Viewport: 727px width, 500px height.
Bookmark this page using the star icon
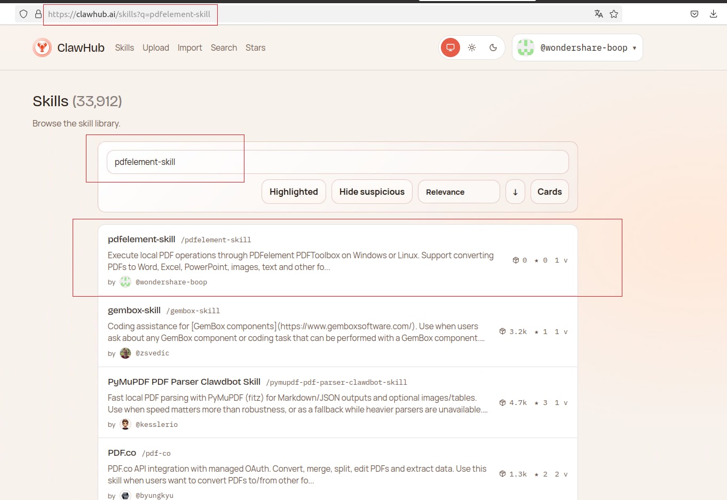tap(614, 14)
